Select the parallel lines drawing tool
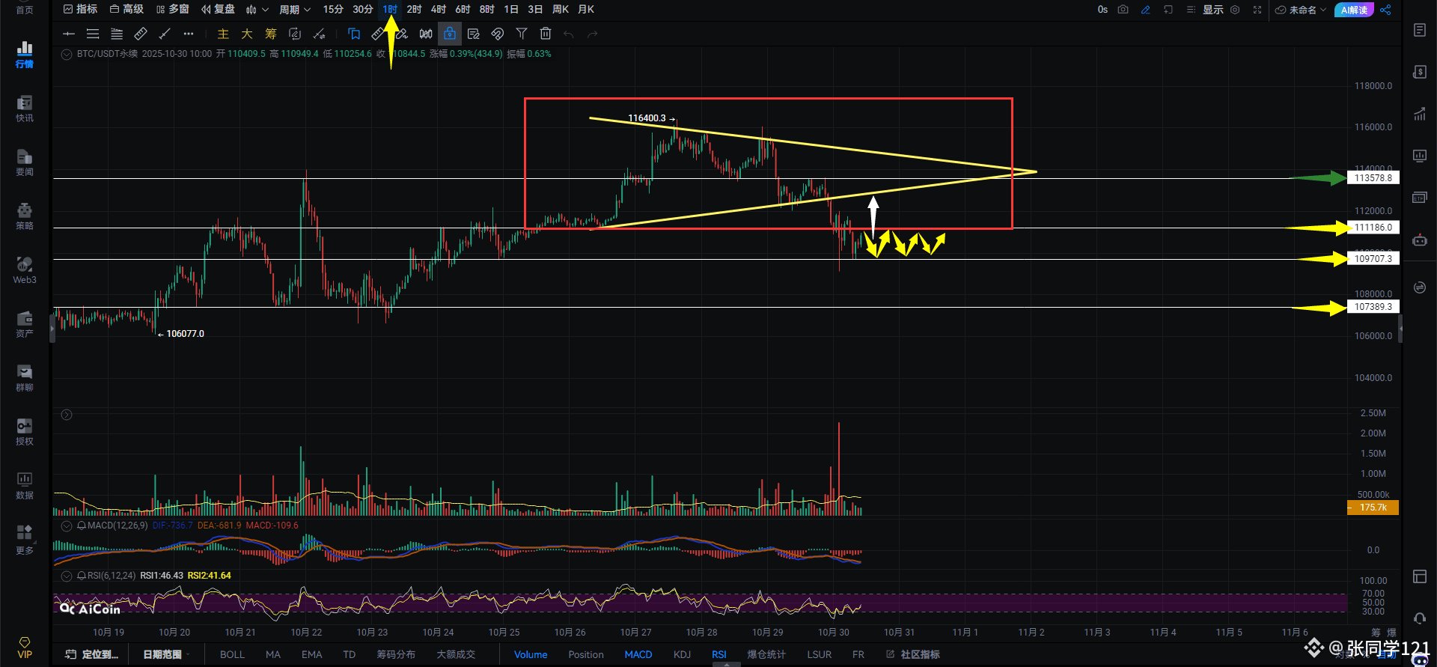1437x667 pixels. point(93,34)
